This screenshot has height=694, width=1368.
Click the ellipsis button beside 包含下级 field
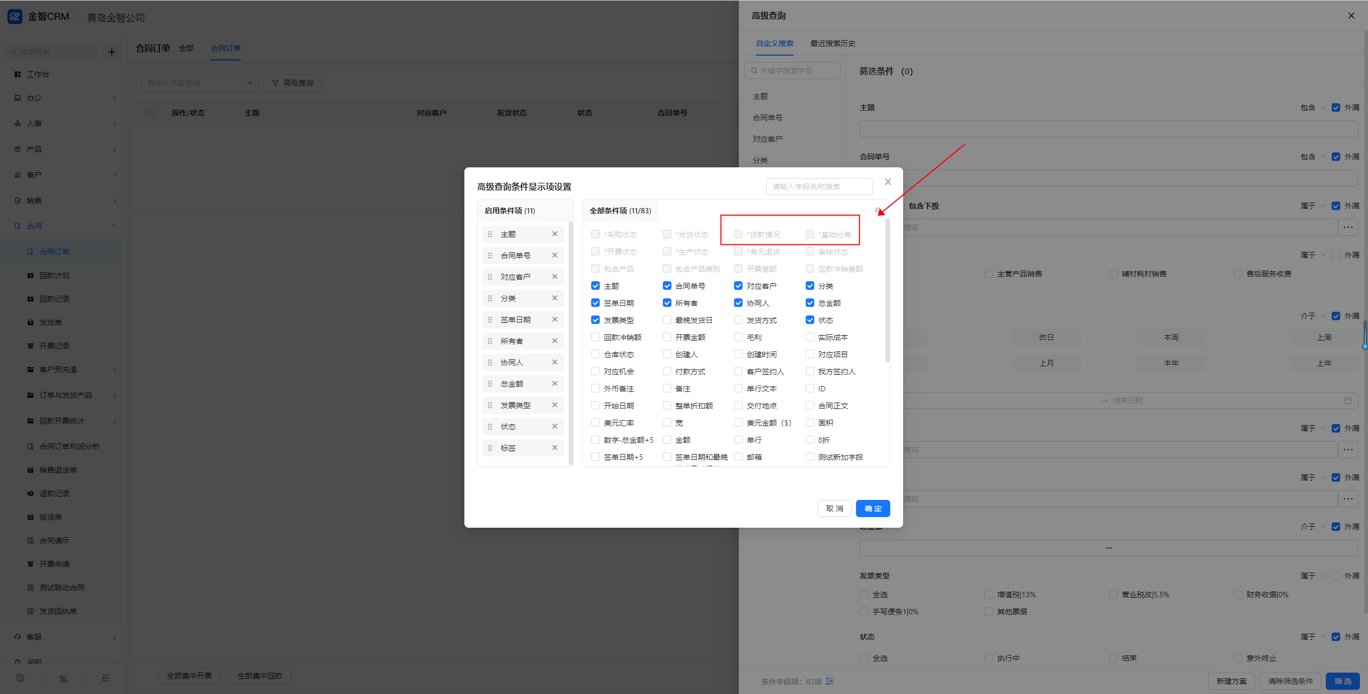pos(1348,227)
